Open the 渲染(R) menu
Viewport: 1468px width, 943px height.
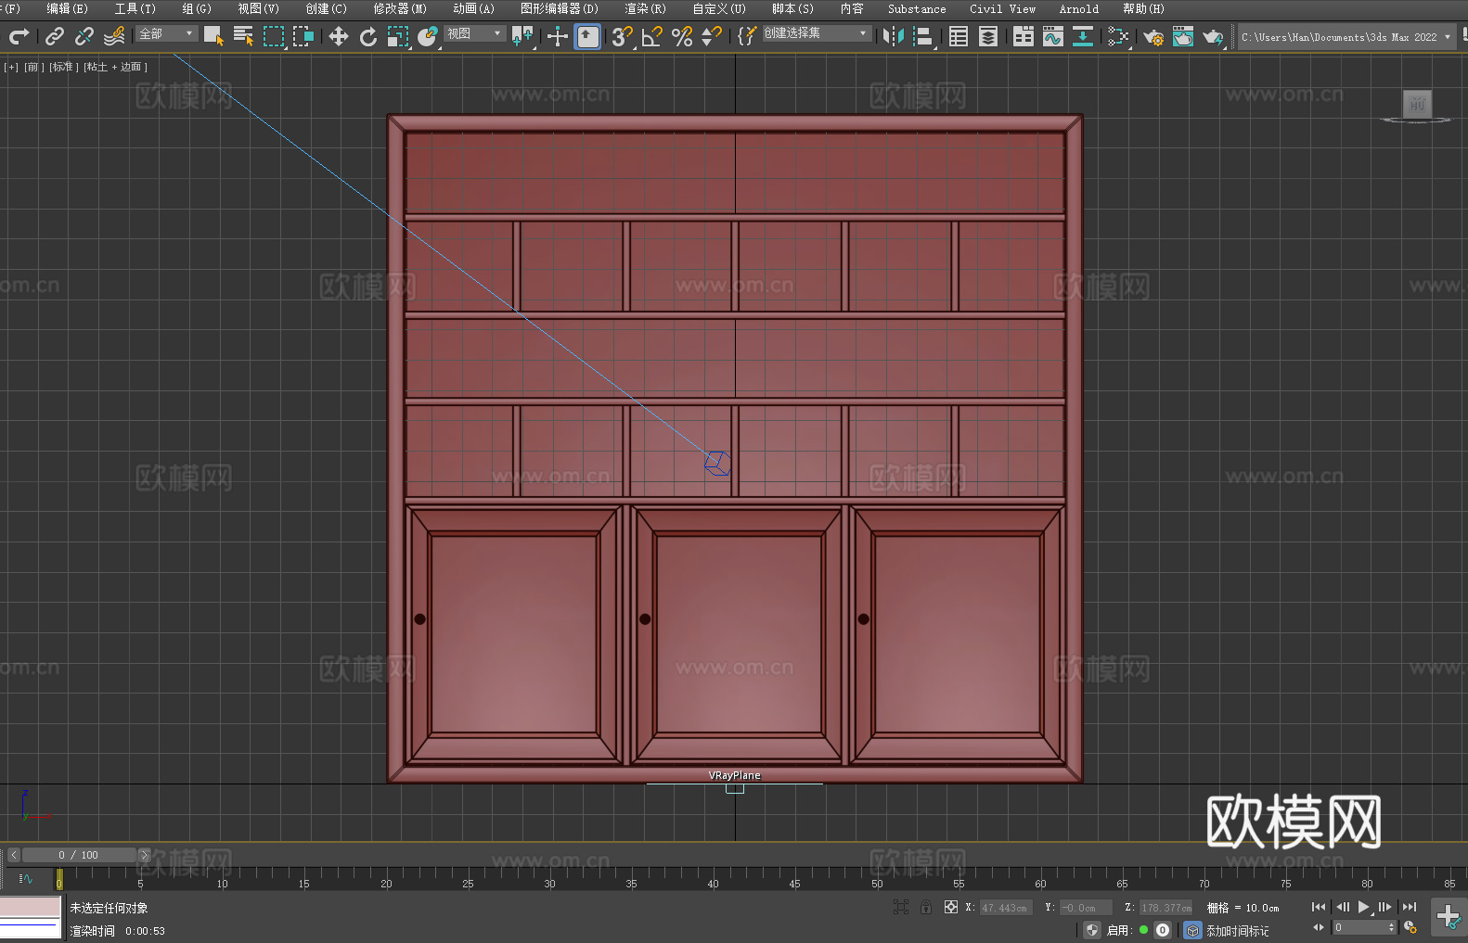(645, 8)
